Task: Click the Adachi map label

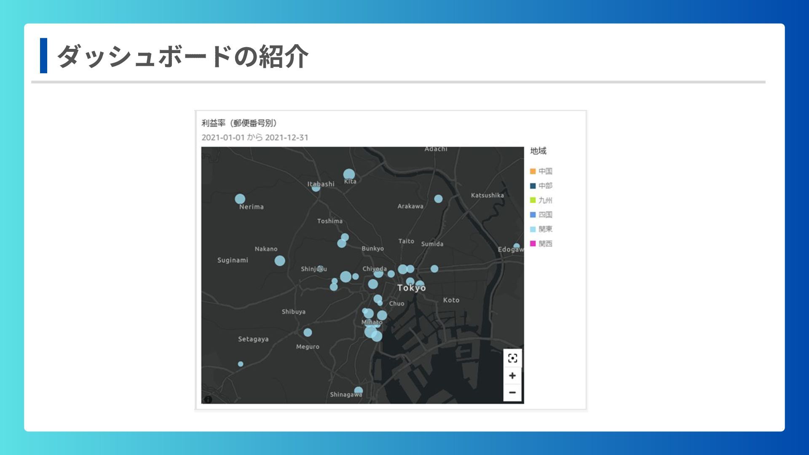Action: (436, 149)
